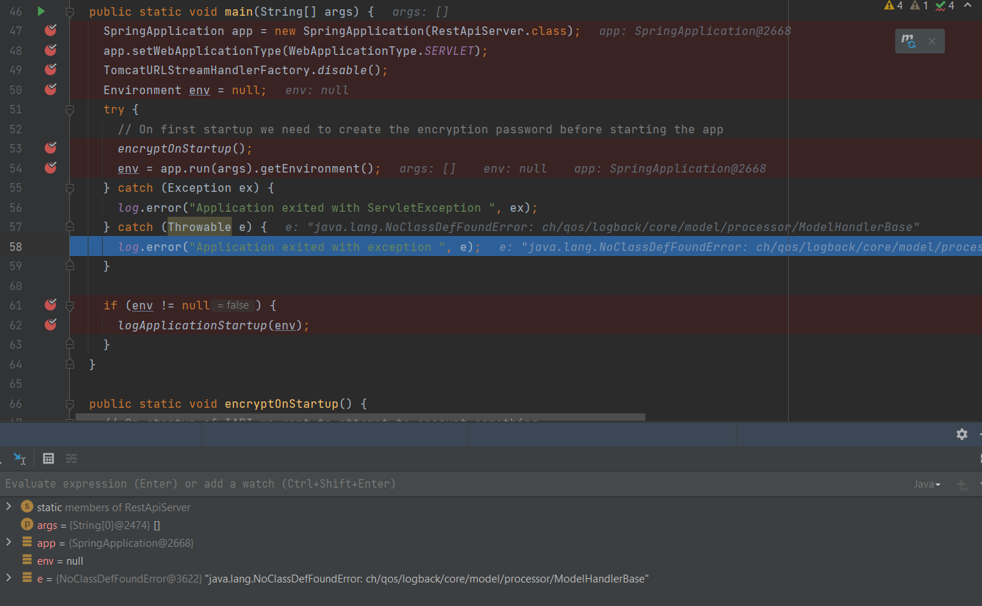Dismiss the Maven reload popup with X
Image resolution: width=982 pixels, height=606 pixels.
932,41
